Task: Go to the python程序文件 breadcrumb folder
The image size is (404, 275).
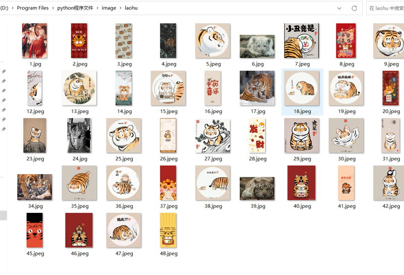Action: tap(75, 8)
